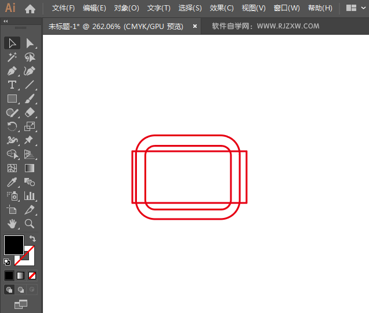Select the Paintbrush tool

point(30,99)
